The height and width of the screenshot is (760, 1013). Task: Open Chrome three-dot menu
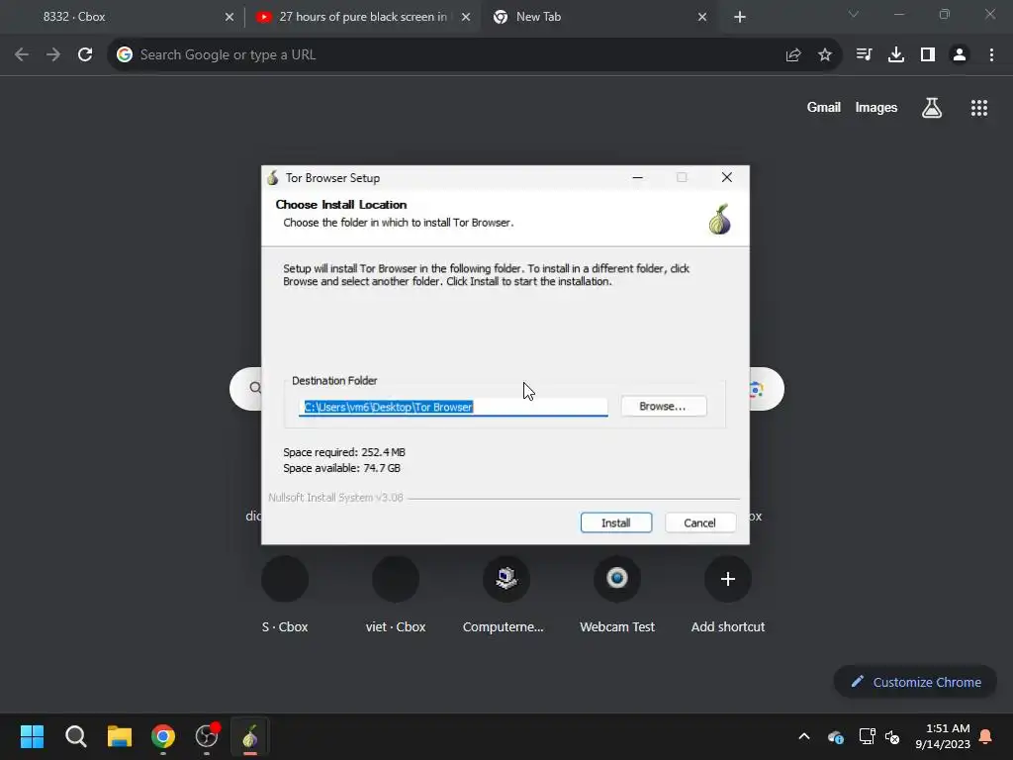[991, 55]
